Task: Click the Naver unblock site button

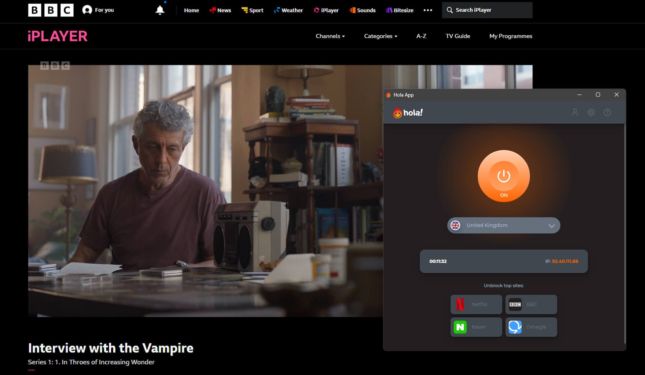Action: (x=476, y=327)
